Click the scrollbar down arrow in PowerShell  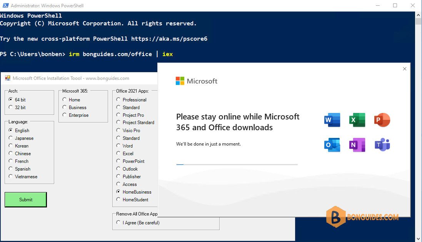[418, 239]
